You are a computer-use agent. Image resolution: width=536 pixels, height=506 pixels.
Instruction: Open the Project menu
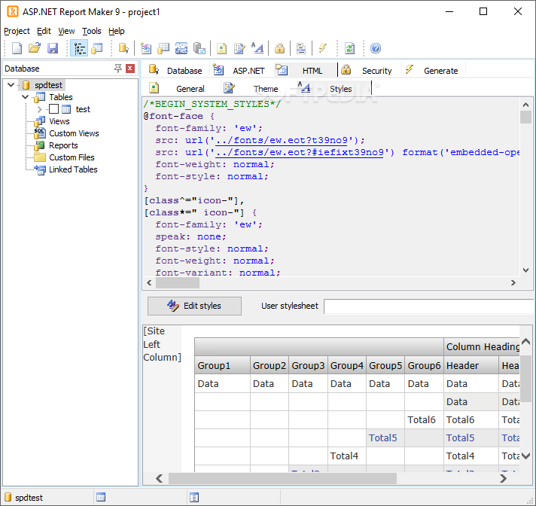tap(17, 31)
